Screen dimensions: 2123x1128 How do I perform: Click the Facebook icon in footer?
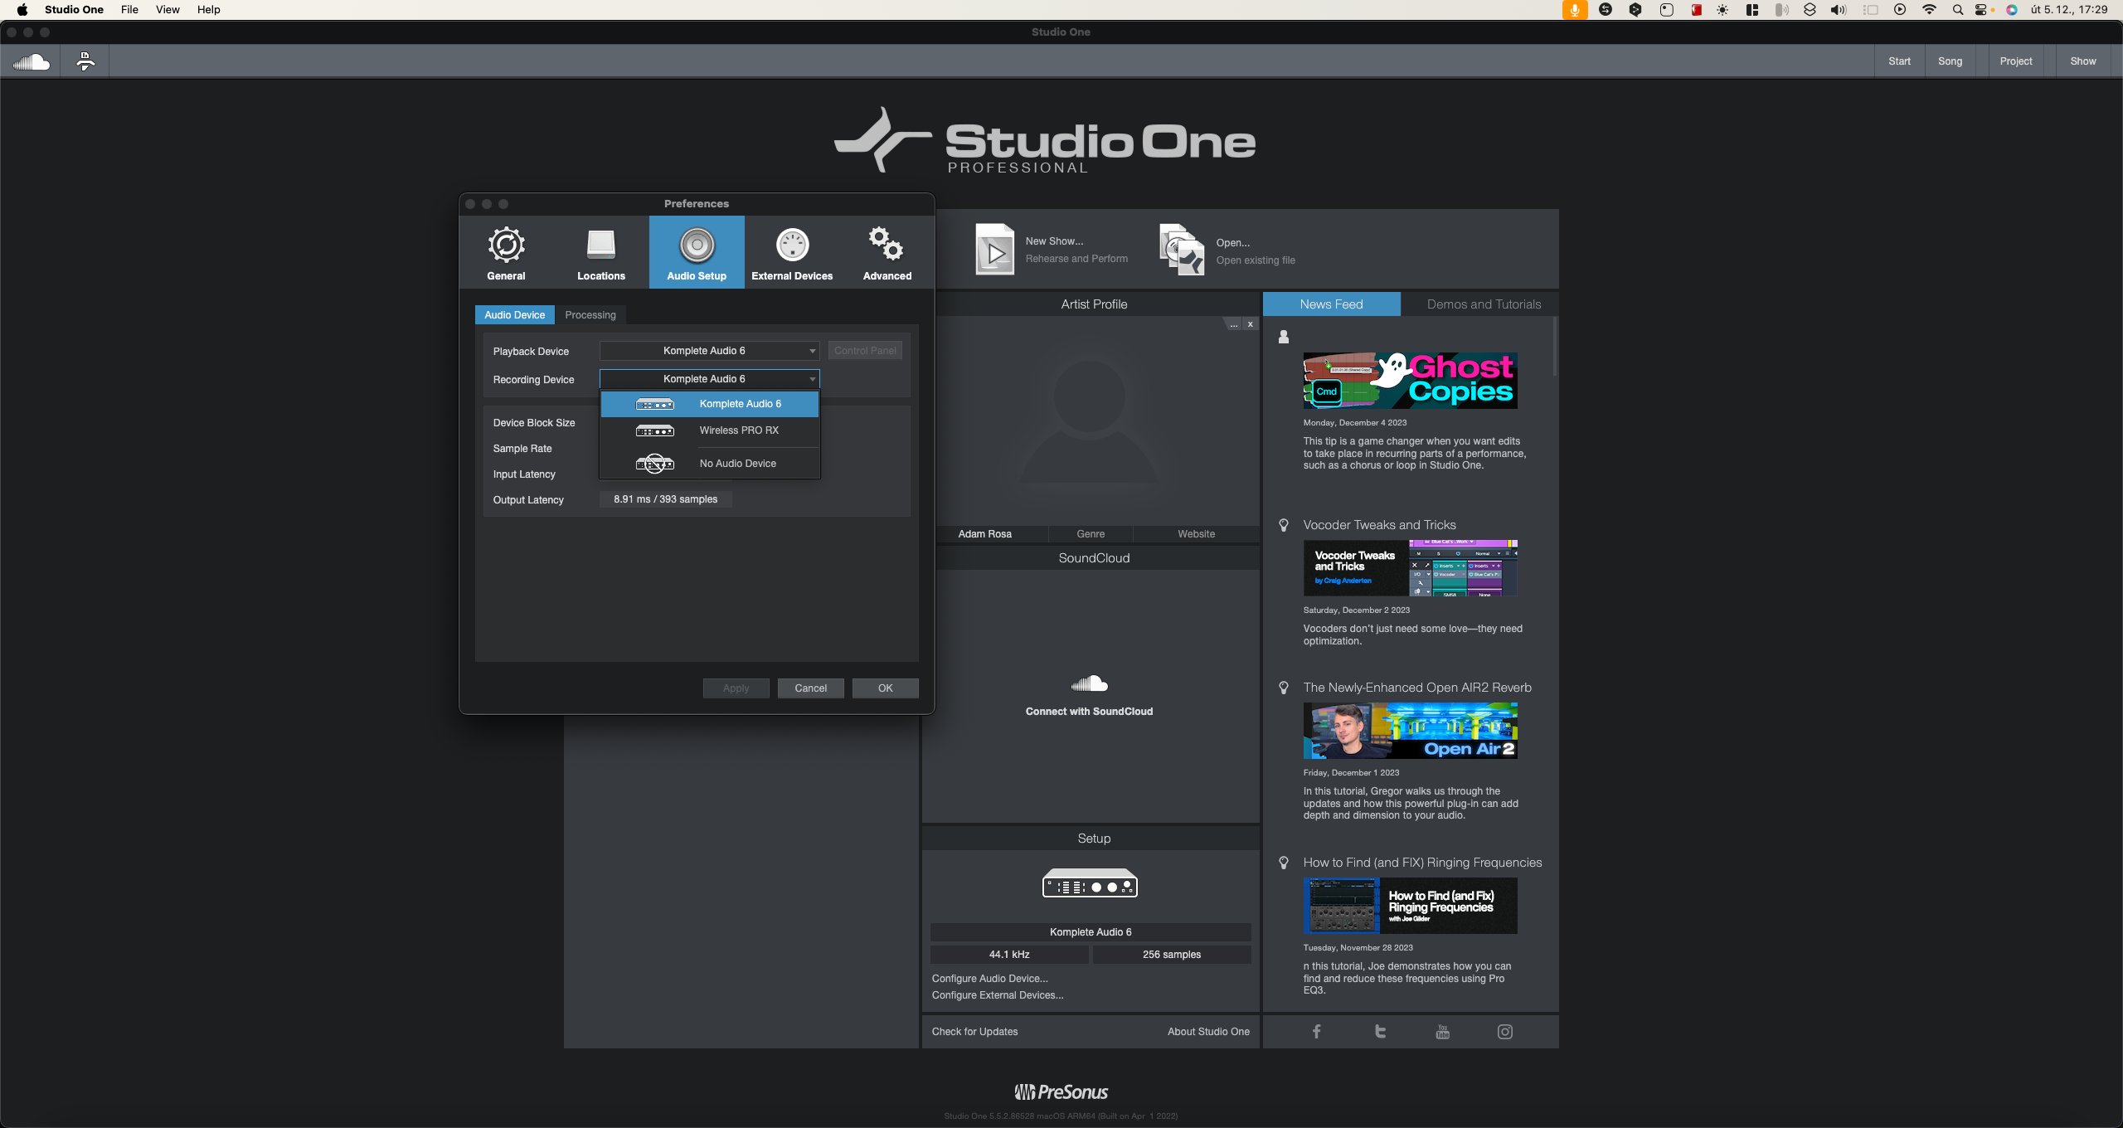pos(1316,1031)
